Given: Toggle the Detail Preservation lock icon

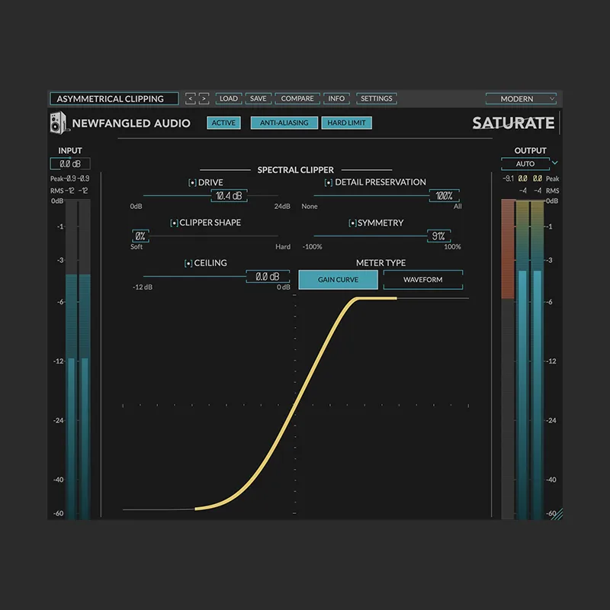Looking at the screenshot, I should point(329,182).
